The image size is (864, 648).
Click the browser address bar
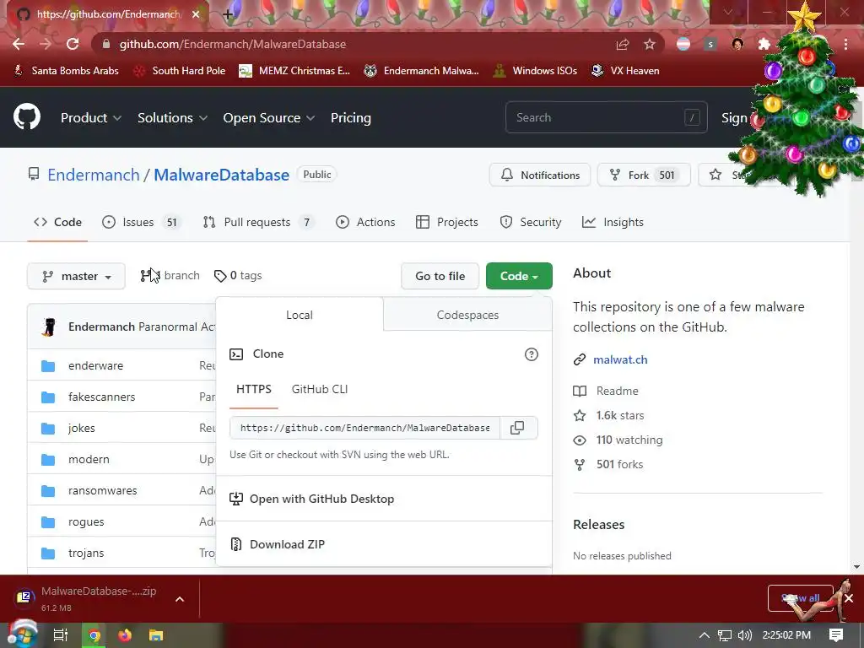353,44
